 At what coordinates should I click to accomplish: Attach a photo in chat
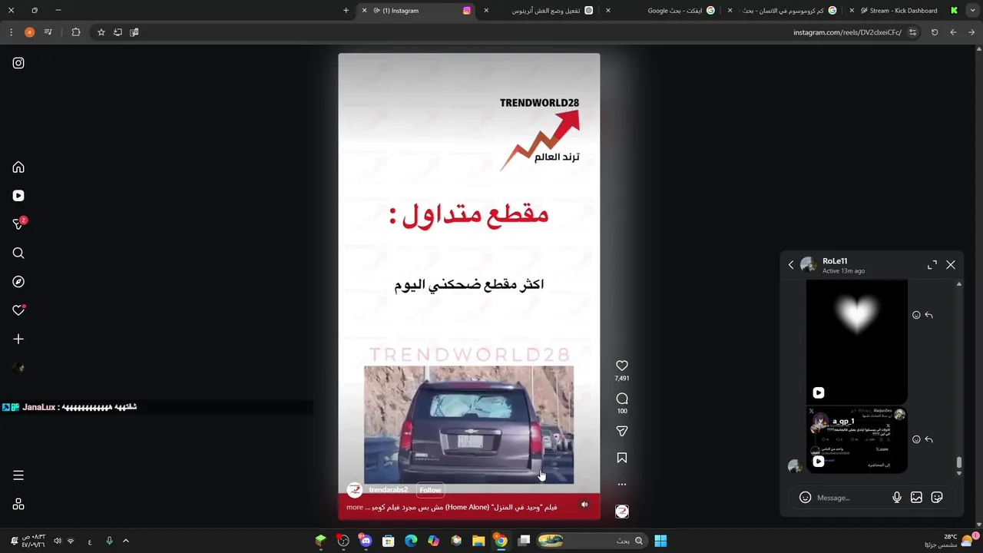coord(916,498)
